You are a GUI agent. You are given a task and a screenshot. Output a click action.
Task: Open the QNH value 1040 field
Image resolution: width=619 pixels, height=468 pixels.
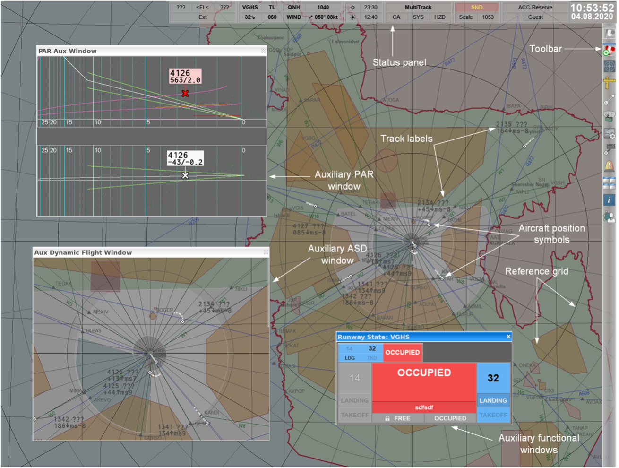tap(323, 8)
